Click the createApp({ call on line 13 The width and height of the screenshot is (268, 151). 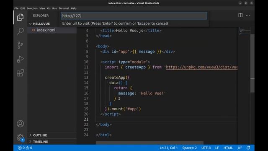pyautogui.click(x=117, y=78)
